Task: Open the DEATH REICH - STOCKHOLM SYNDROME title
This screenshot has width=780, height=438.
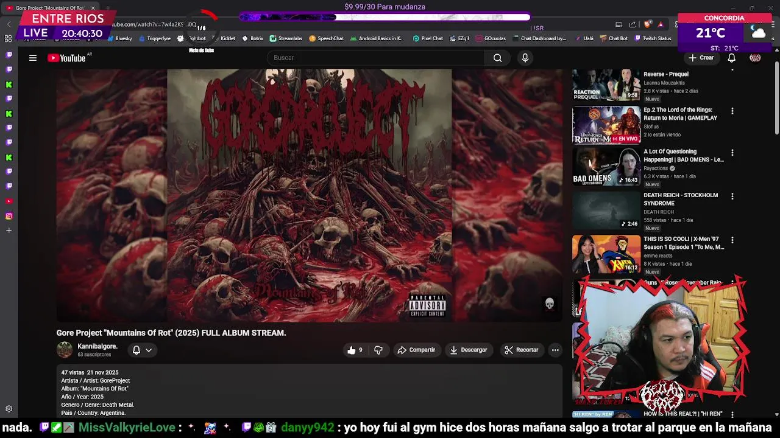Action: (681, 200)
